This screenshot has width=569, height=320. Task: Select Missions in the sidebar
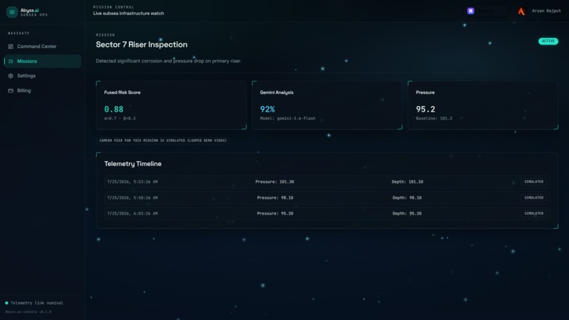coord(42,61)
